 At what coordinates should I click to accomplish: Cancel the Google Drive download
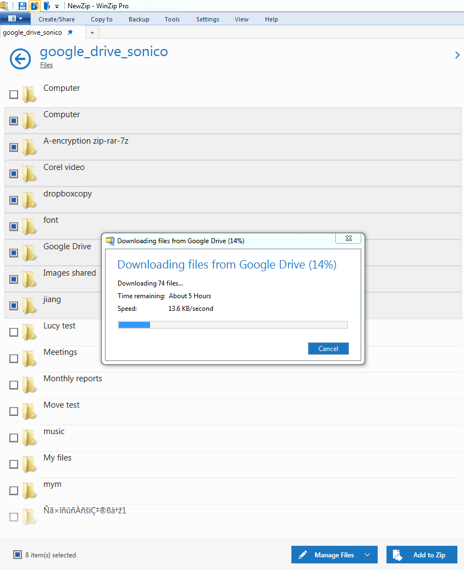[x=328, y=349]
